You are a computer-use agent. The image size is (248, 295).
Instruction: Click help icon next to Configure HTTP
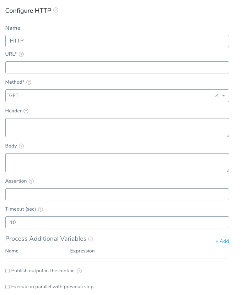coord(56,10)
